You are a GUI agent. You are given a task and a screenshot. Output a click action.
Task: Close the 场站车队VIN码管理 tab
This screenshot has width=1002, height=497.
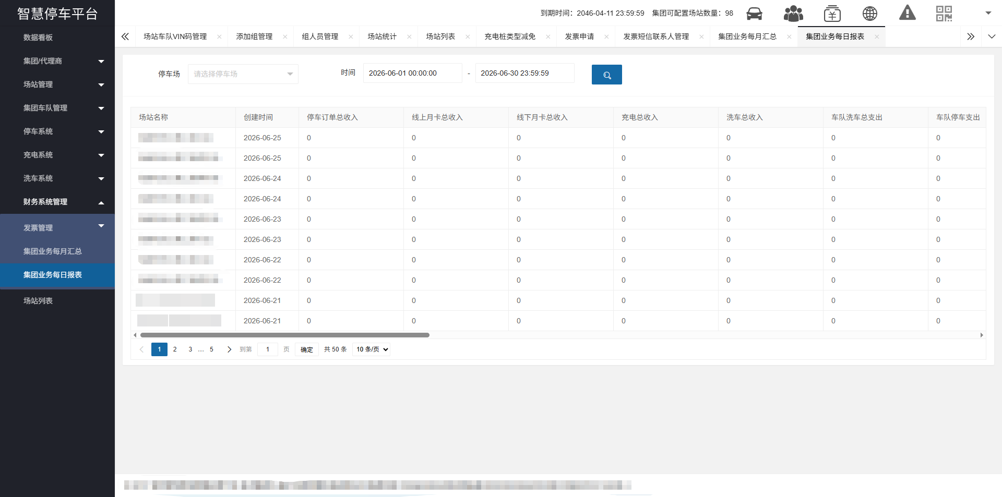(x=219, y=37)
